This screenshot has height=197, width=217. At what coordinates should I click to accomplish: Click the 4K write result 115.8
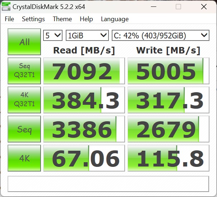168,158
